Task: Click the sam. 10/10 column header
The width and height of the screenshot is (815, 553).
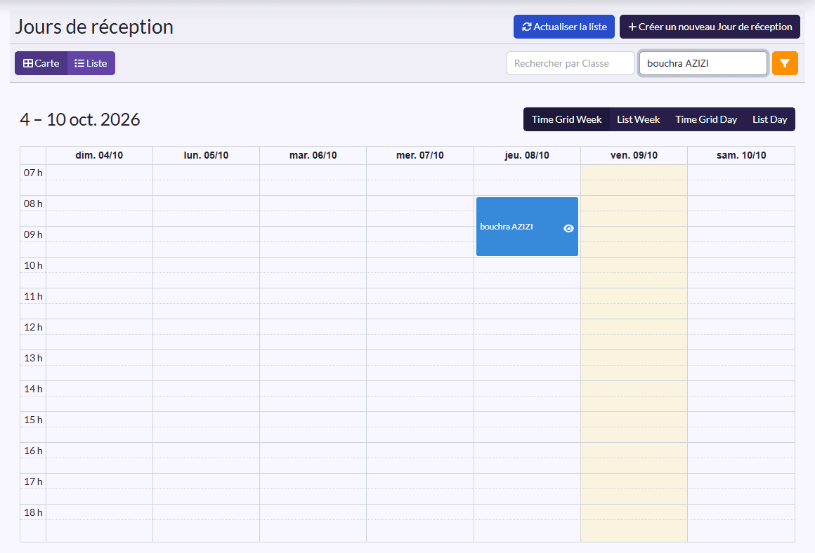Action: (741, 155)
